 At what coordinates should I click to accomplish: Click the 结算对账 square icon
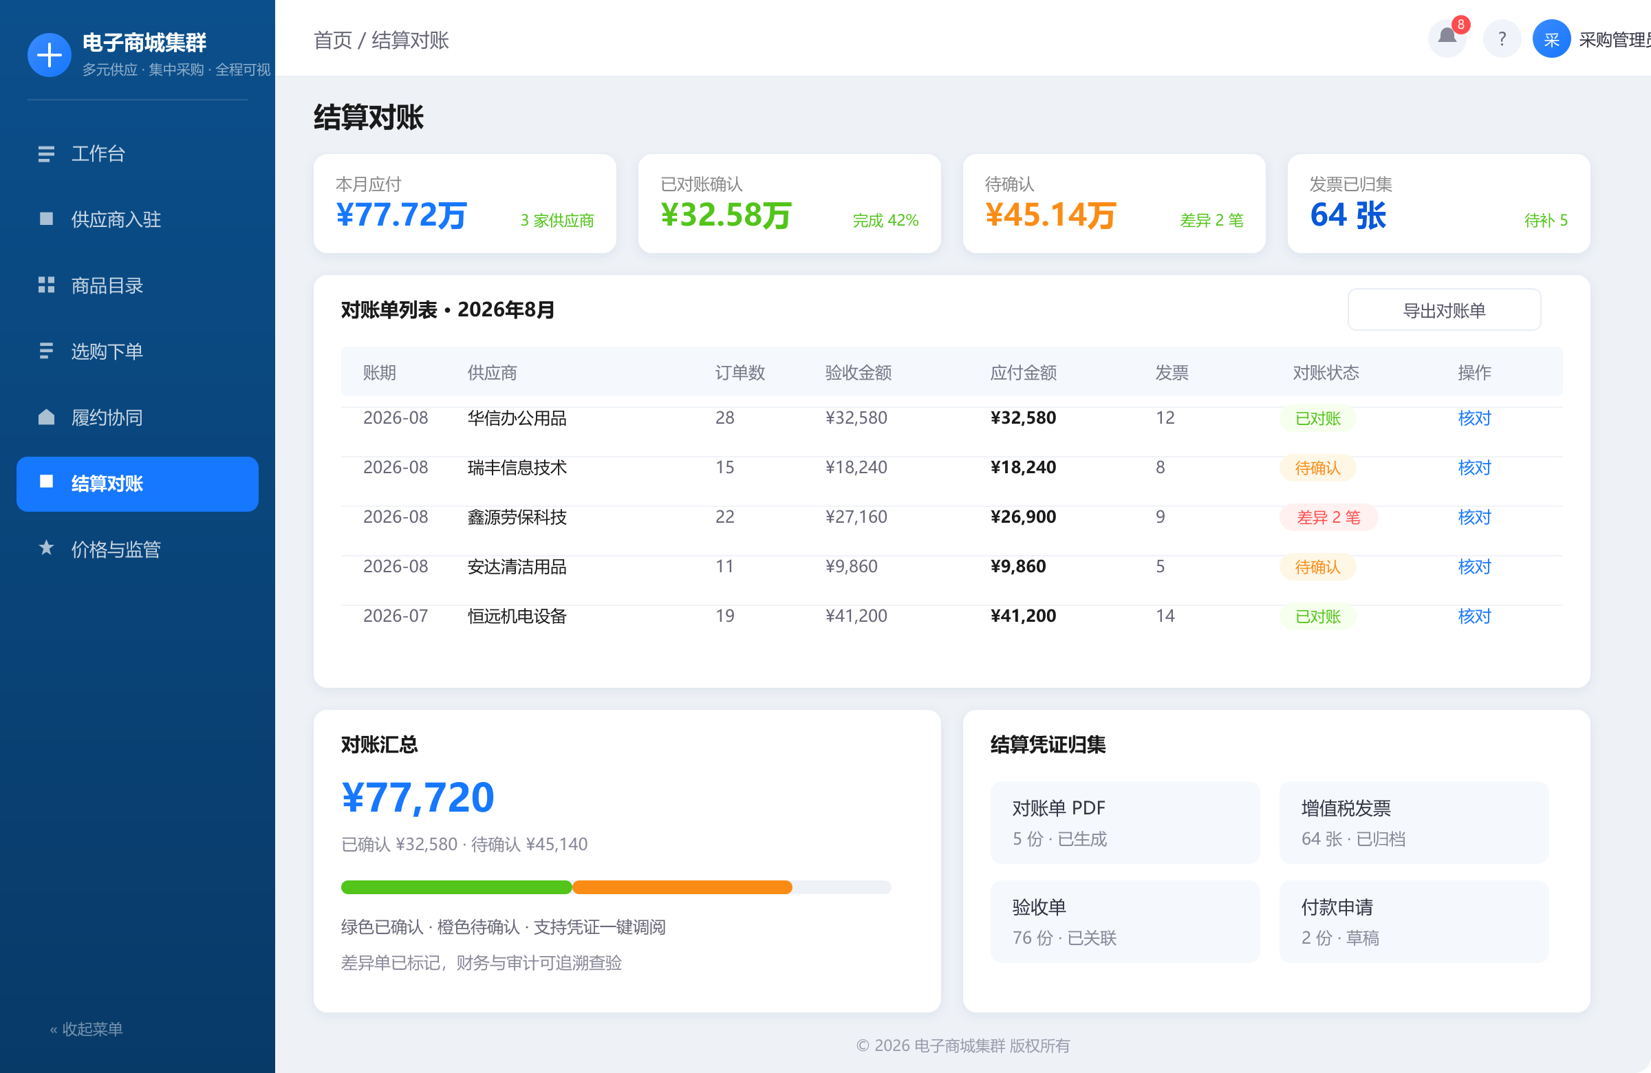47,481
